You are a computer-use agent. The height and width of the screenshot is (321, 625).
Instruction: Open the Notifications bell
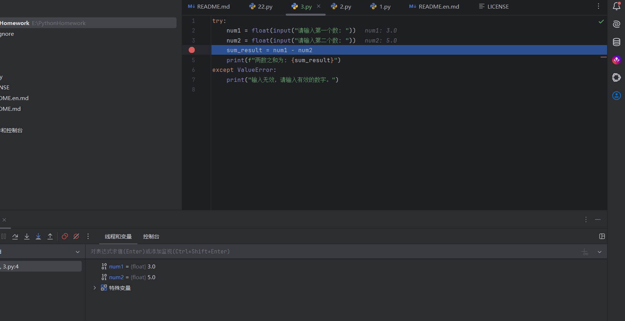[x=616, y=6]
